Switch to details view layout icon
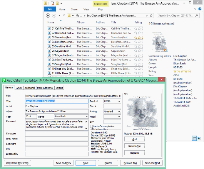 [194, 138]
